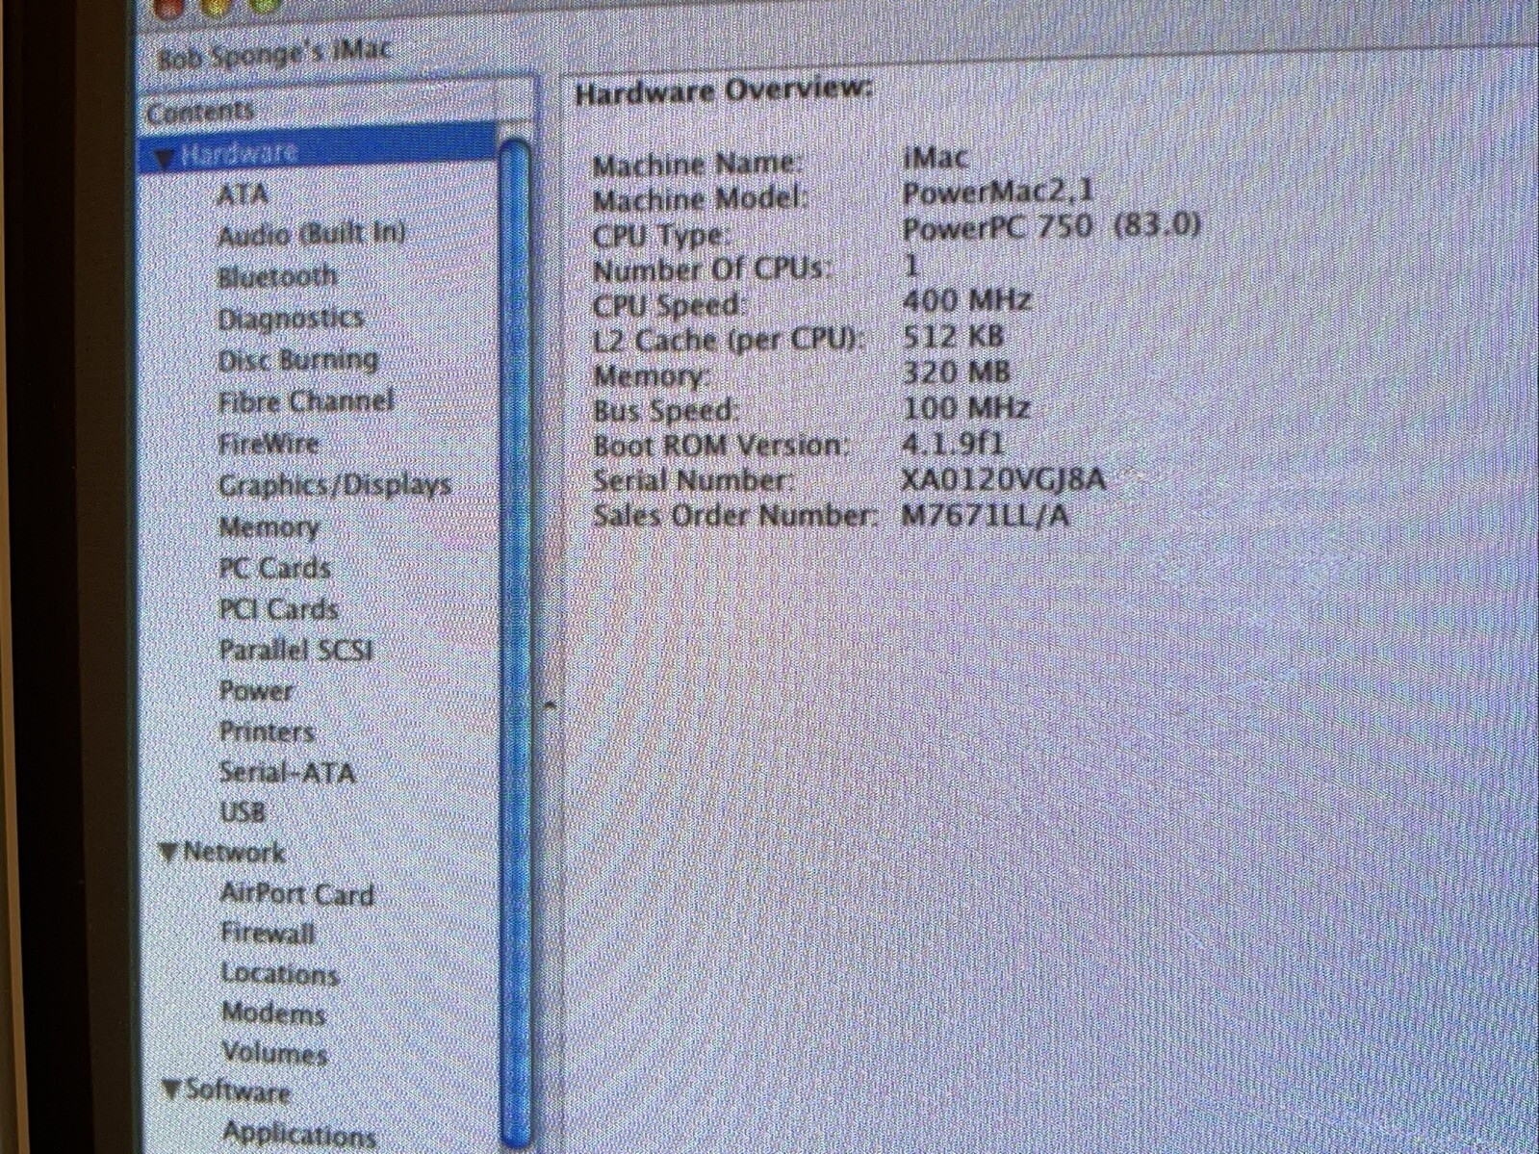Select Serial-ATA in the sidebar
Screen dimensions: 1539x1154
pyautogui.click(x=288, y=772)
